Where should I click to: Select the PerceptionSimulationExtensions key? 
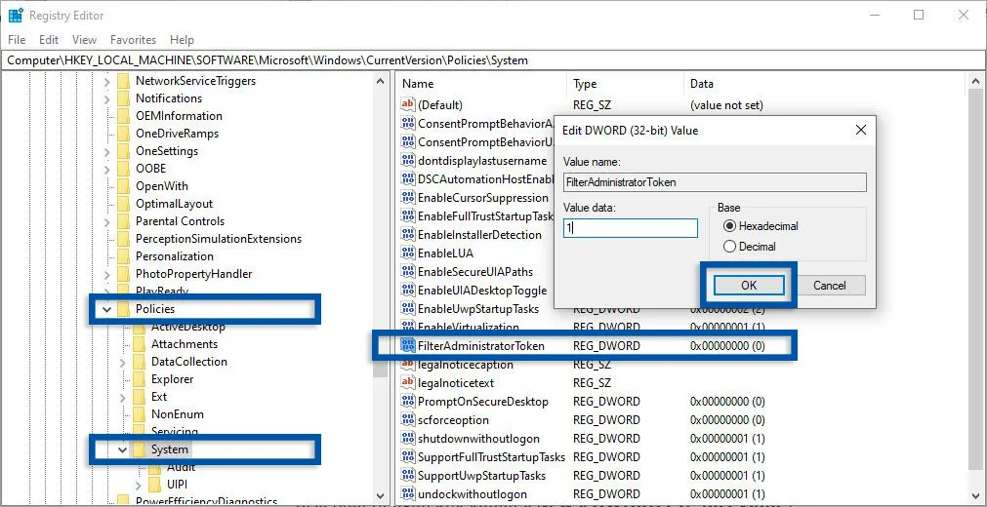219,239
